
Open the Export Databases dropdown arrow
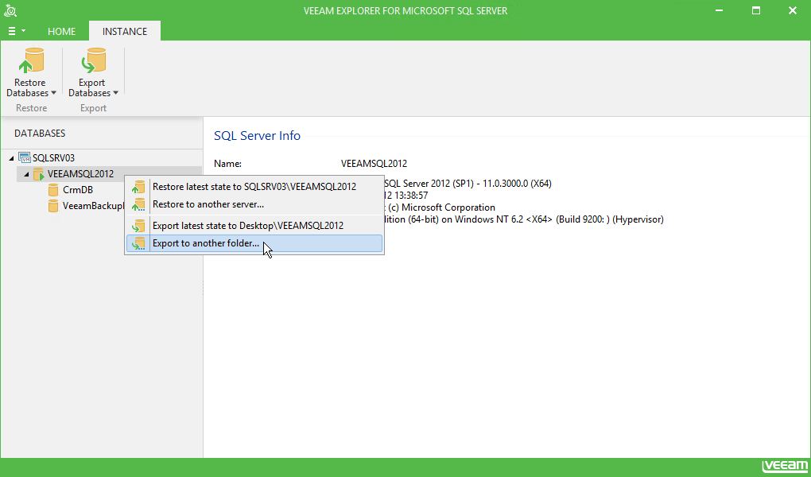pos(115,93)
